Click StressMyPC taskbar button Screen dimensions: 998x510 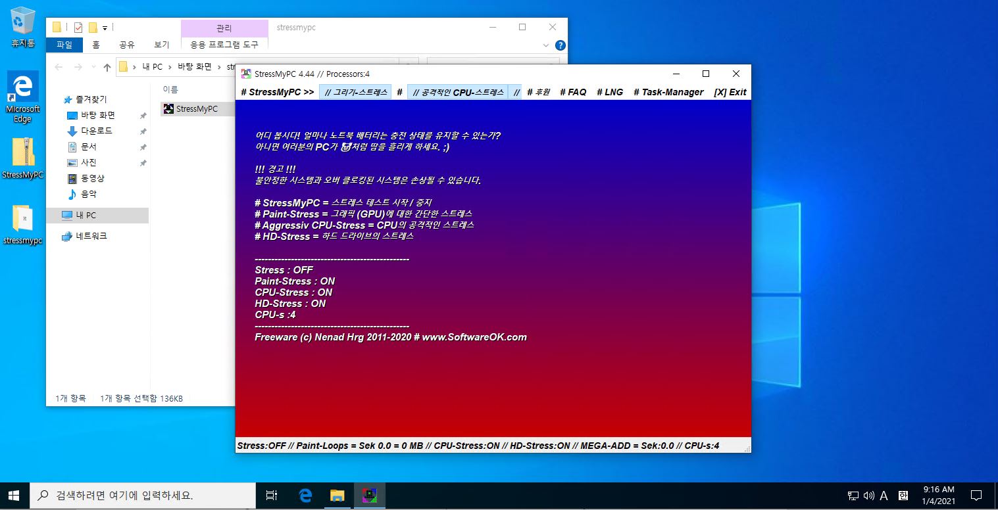(370, 496)
